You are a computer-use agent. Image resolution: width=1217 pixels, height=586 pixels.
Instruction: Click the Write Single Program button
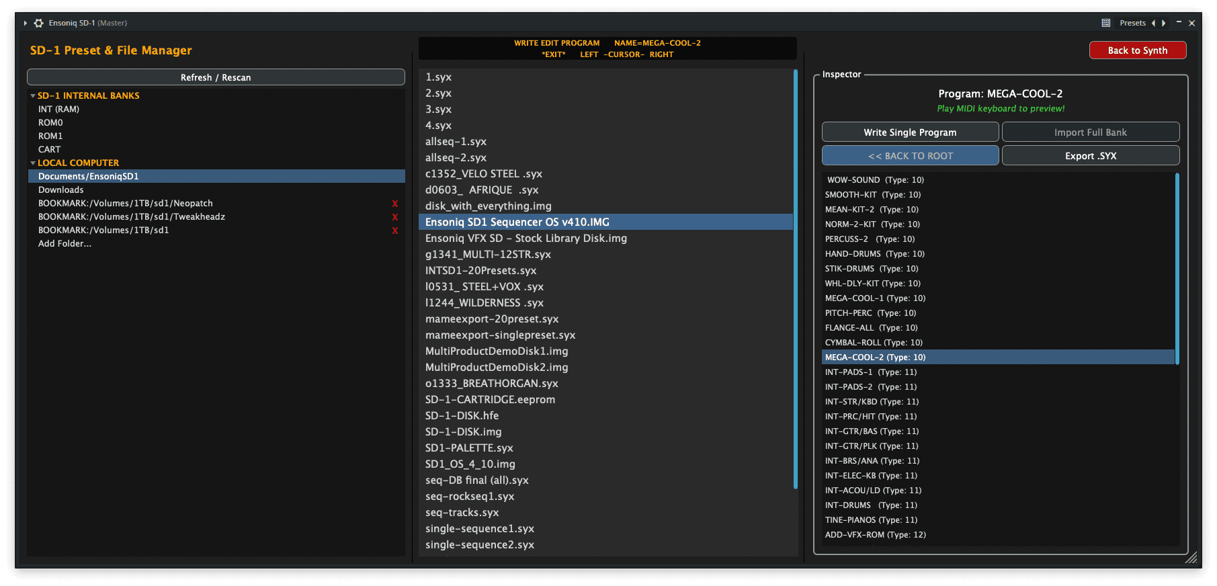(910, 132)
